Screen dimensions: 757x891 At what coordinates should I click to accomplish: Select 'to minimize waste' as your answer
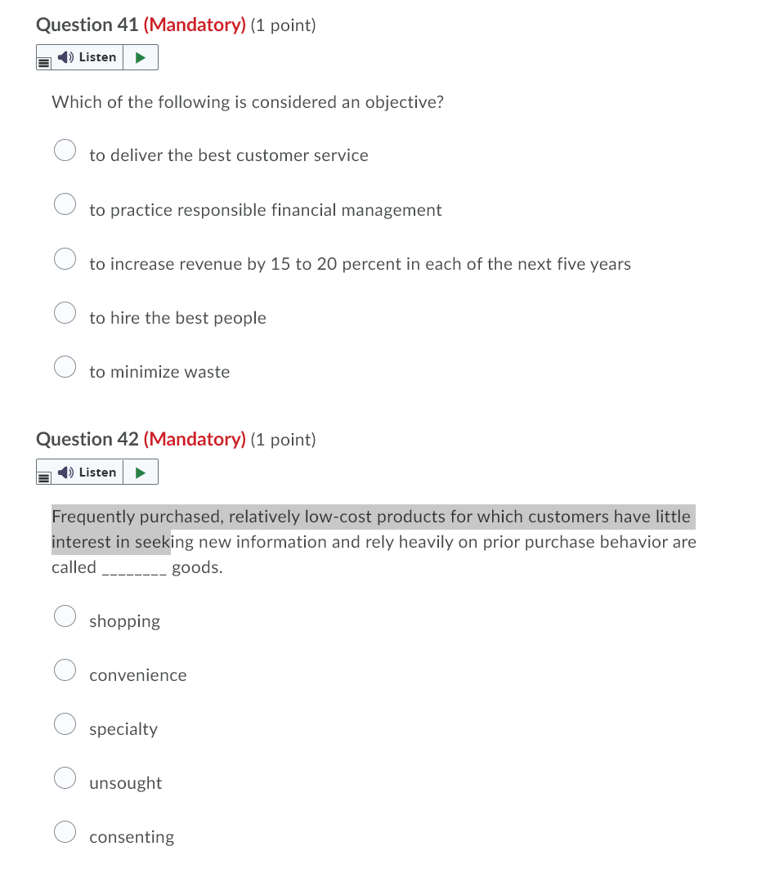pyautogui.click(x=65, y=366)
